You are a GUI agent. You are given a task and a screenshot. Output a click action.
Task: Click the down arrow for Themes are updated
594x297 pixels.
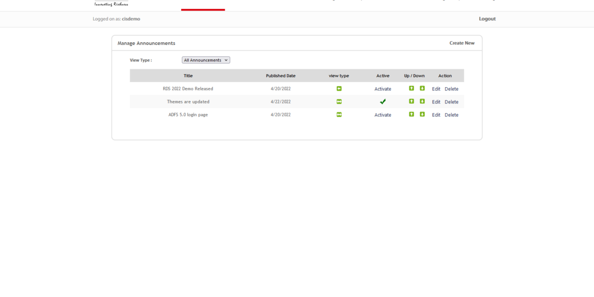click(422, 101)
